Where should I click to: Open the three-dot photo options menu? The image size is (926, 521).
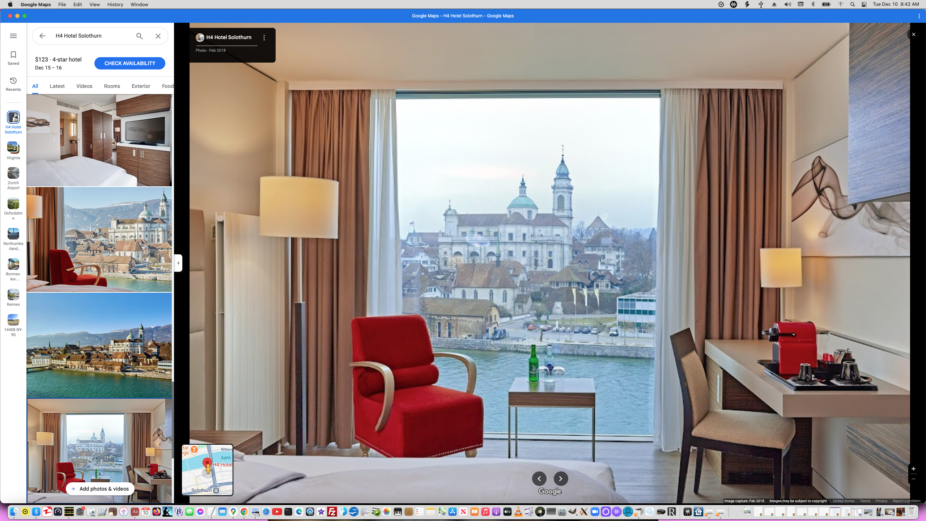(264, 38)
